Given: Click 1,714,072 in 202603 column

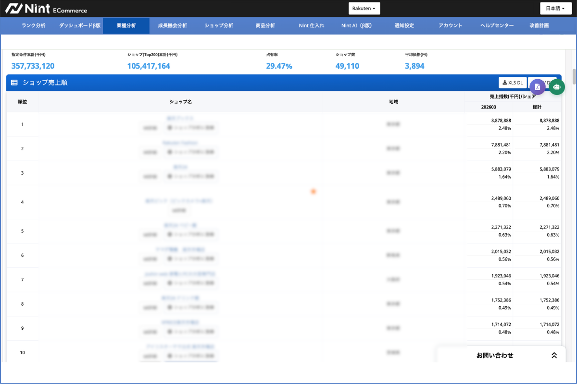Looking at the screenshot, I should tap(501, 324).
